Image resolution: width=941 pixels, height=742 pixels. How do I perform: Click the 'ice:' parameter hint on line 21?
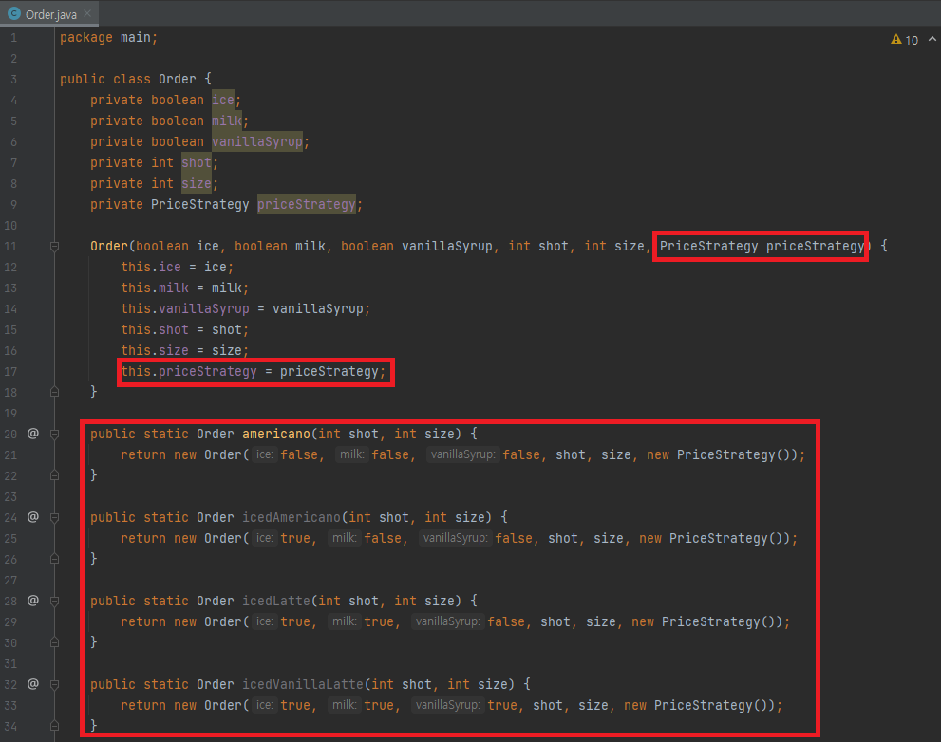click(265, 454)
